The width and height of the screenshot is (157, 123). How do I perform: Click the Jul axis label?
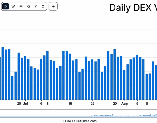tap(25, 104)
